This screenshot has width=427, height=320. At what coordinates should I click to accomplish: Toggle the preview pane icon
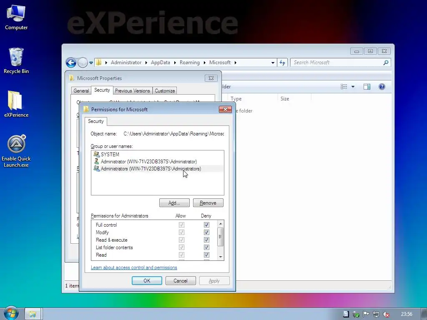point(367,87)
